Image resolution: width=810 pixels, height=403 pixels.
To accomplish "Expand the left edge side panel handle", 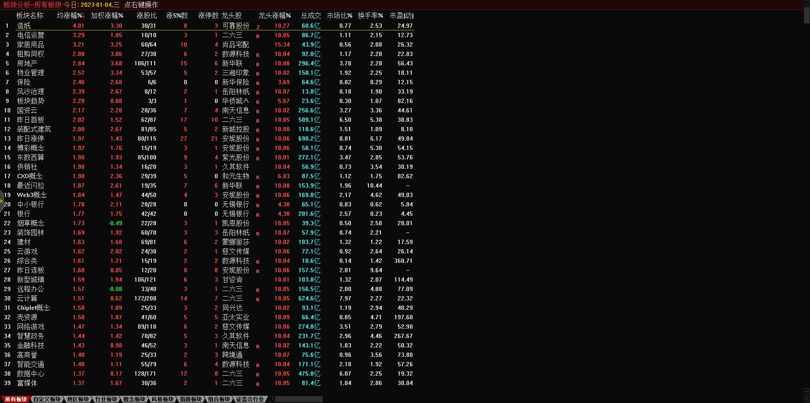I will point(2,201).
